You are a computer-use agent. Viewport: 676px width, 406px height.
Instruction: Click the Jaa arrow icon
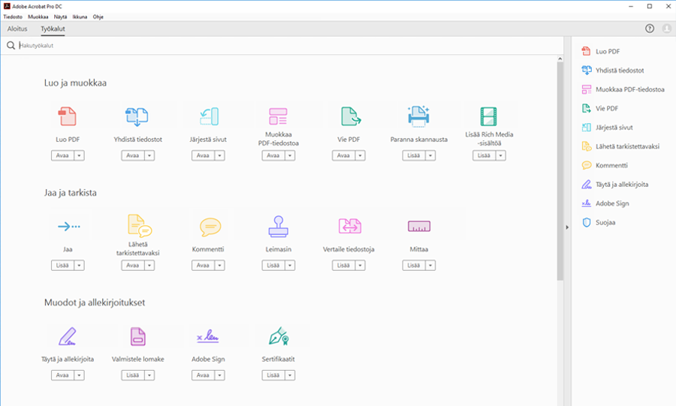tap(69, 226)
